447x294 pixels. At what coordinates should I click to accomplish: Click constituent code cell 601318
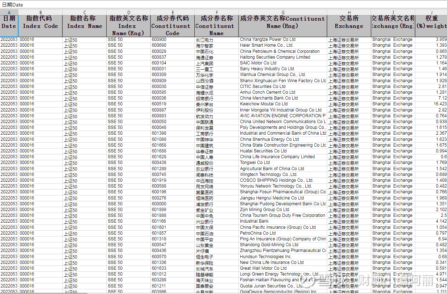tap(172, 239)
